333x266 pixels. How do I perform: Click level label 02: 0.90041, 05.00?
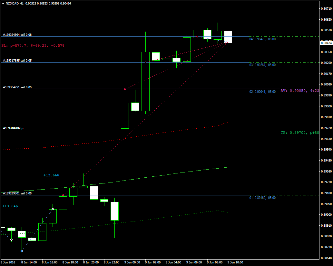262,92
